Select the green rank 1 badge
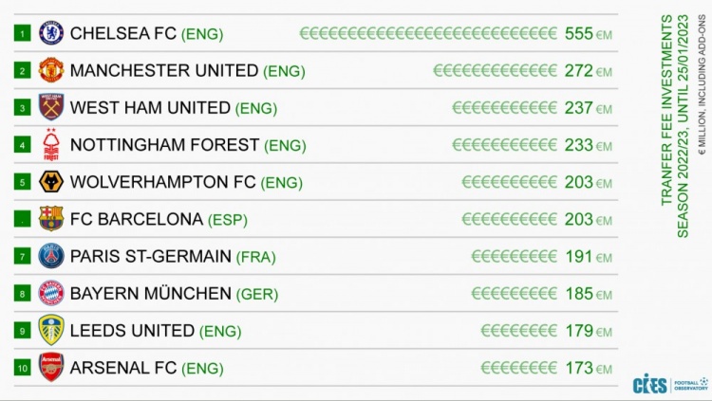 coord(22,33)
